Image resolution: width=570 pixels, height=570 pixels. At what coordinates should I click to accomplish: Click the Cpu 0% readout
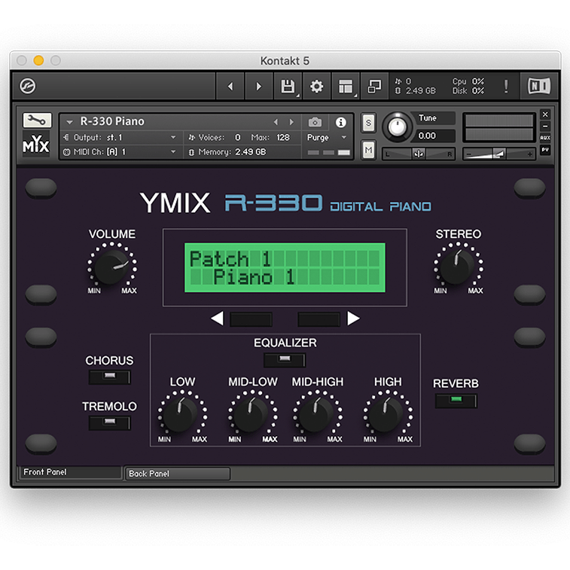coord(468,81)
